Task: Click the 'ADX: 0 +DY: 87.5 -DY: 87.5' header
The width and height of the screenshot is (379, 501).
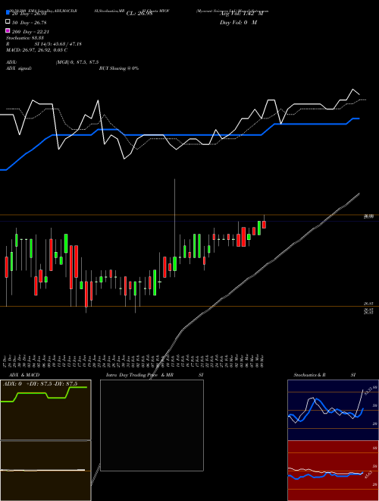Action: point(40,384)
